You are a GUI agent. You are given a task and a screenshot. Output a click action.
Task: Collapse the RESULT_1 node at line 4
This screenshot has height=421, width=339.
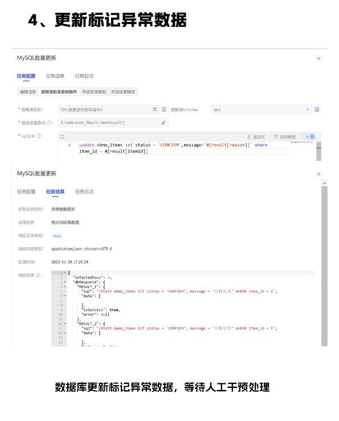pos(64,287)
